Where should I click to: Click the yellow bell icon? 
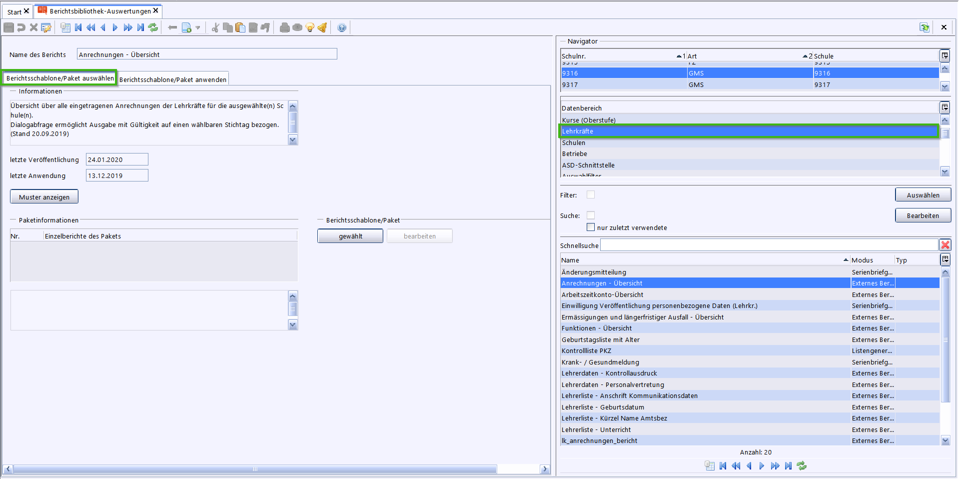(322, 27)
